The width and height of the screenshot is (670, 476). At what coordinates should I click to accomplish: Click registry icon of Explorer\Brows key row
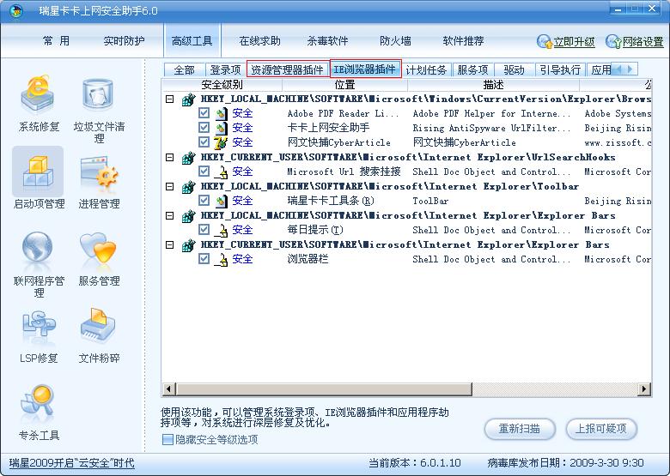pyautogui.click(x=188, y=99)
